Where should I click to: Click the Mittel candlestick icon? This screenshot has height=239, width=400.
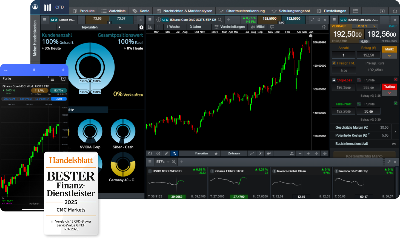tap(252, 27)
